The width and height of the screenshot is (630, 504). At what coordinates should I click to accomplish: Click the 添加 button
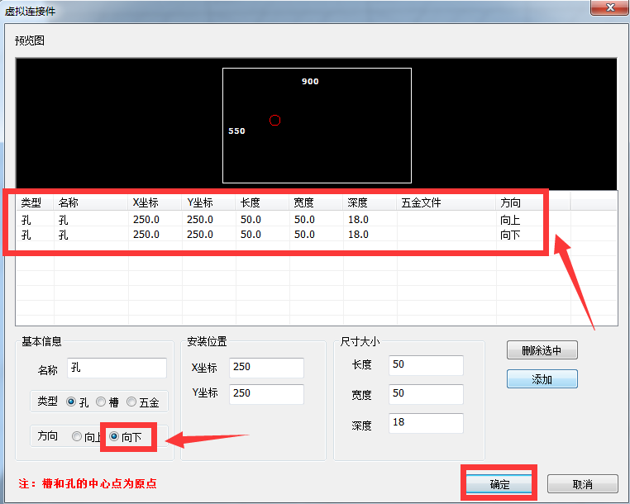click(x=542, y=378)
